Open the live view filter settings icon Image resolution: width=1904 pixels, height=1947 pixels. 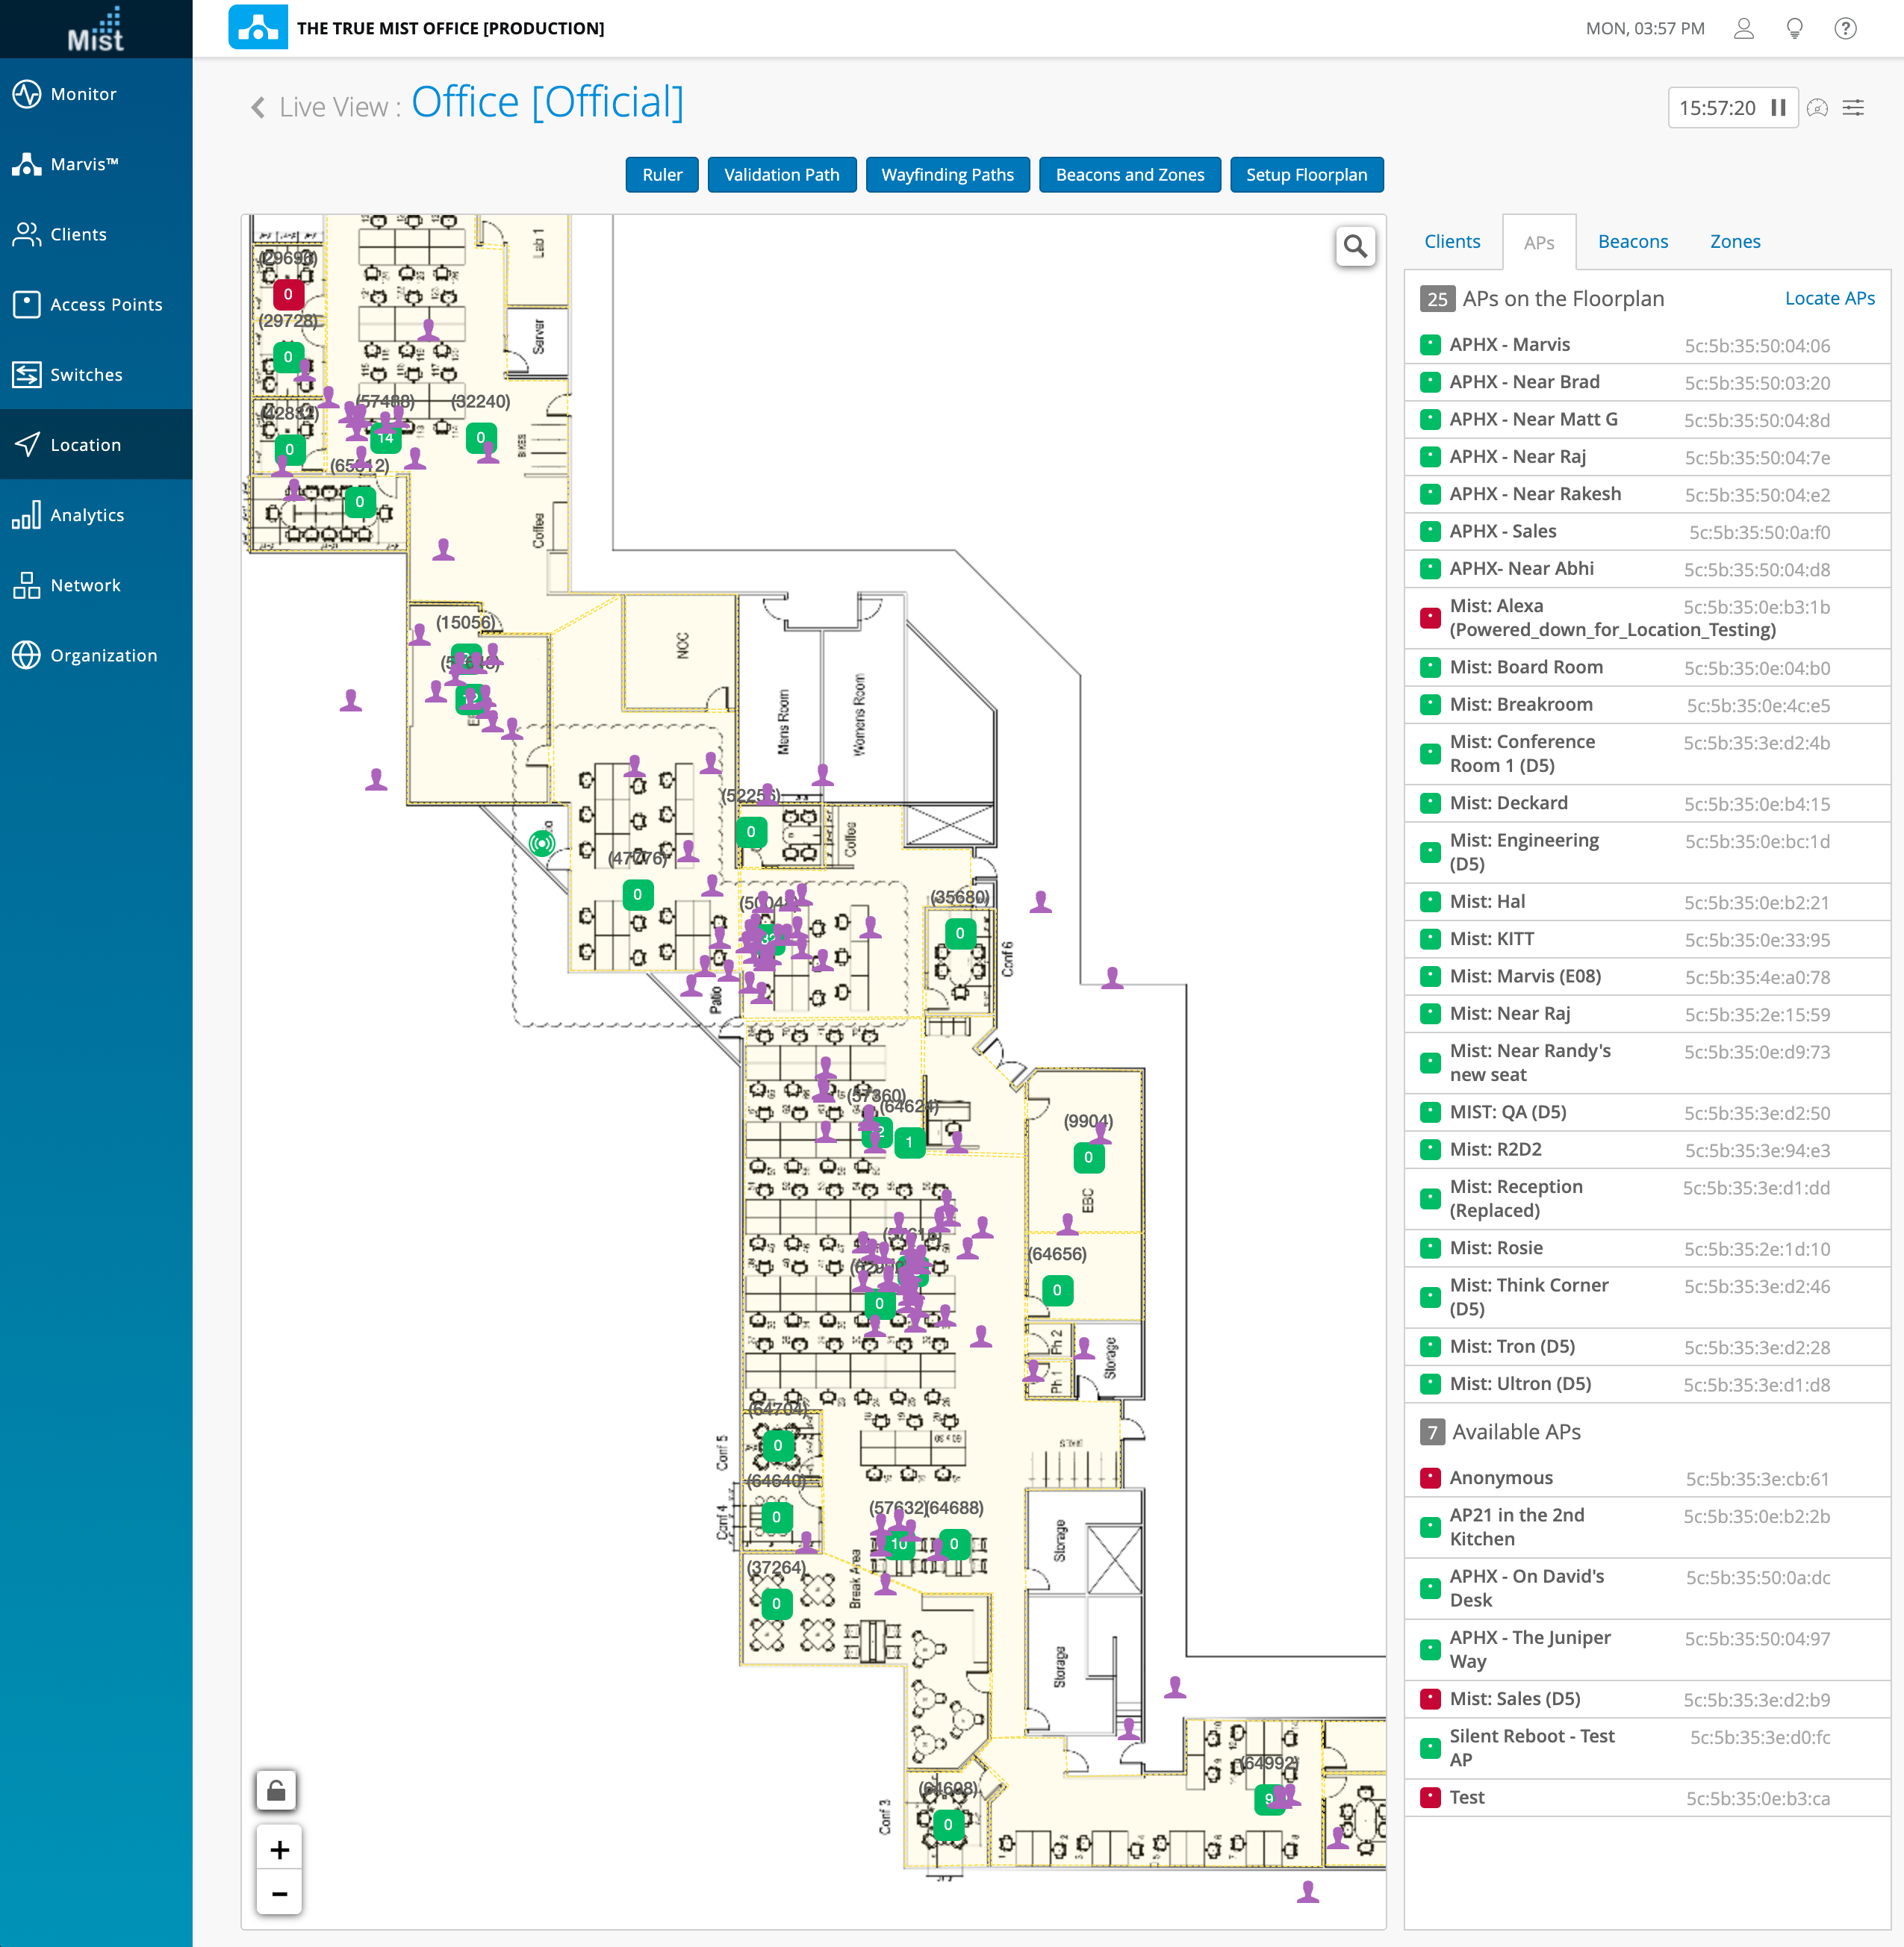click(1853, 108)
